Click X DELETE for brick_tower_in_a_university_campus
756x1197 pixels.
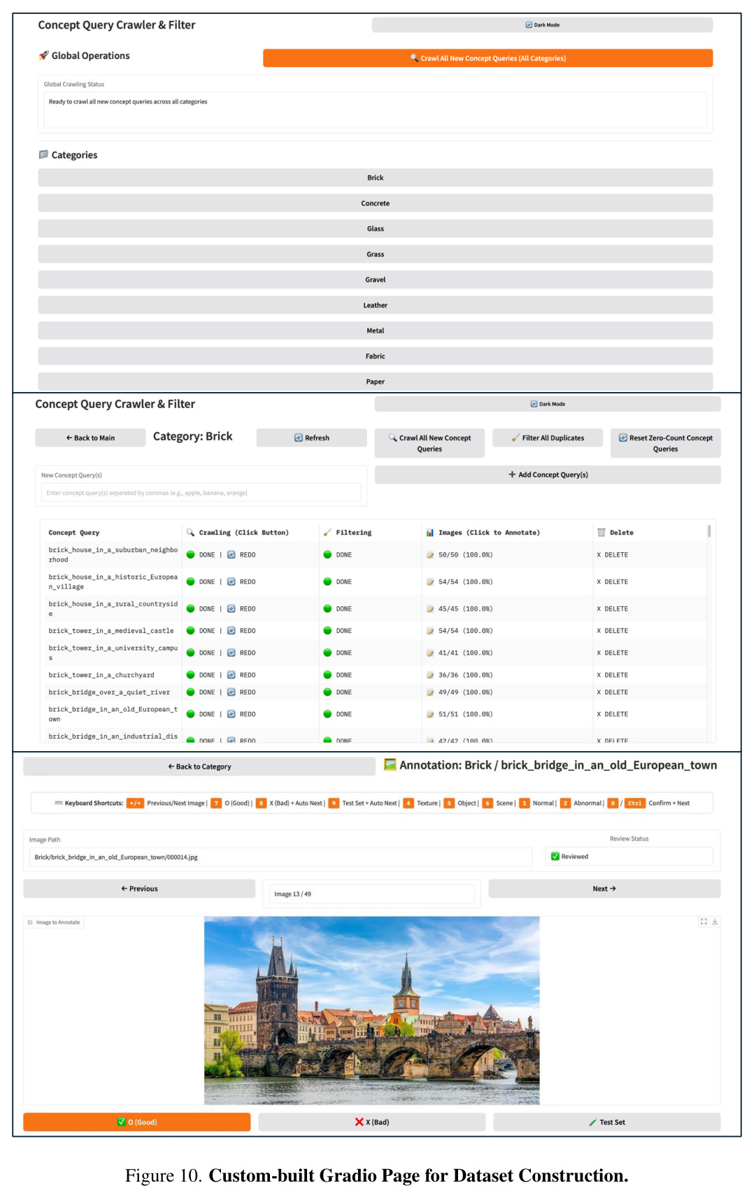point(613,652)
